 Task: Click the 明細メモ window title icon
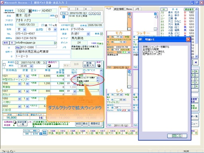141,39
